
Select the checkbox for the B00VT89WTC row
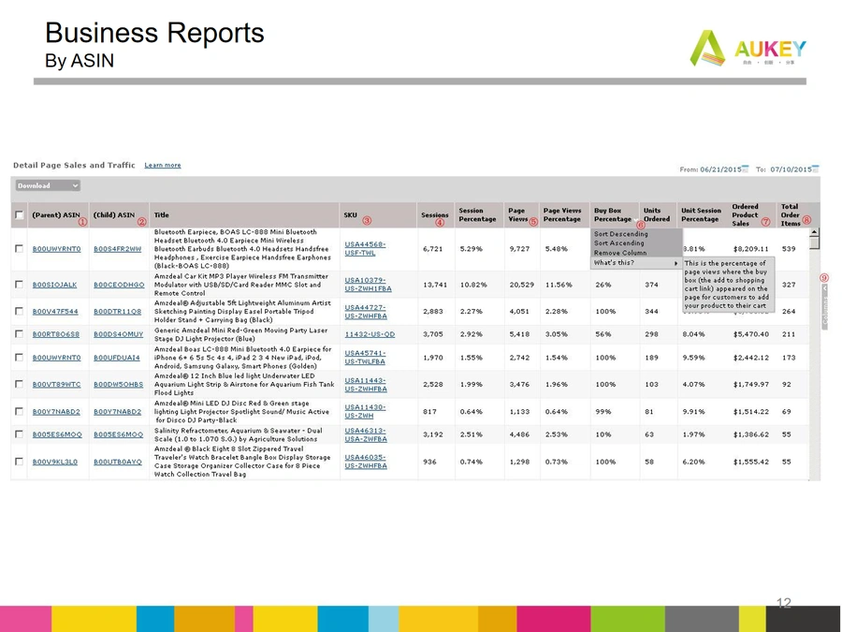(x=20, y=384)
